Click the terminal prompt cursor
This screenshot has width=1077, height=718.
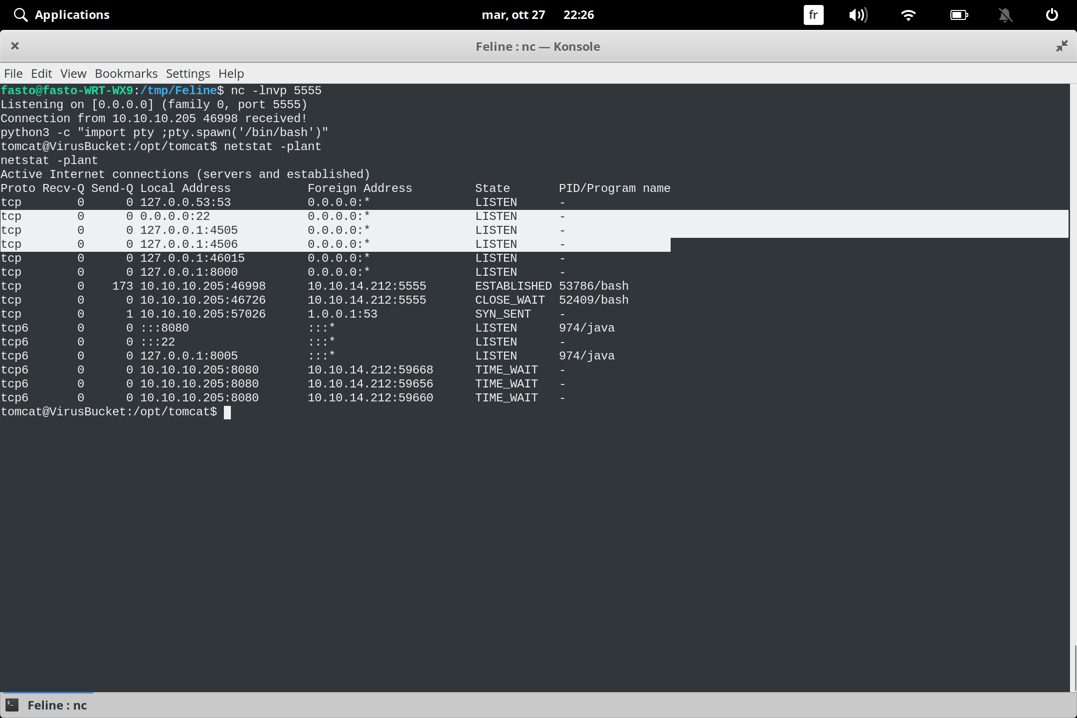pos(228,412)
